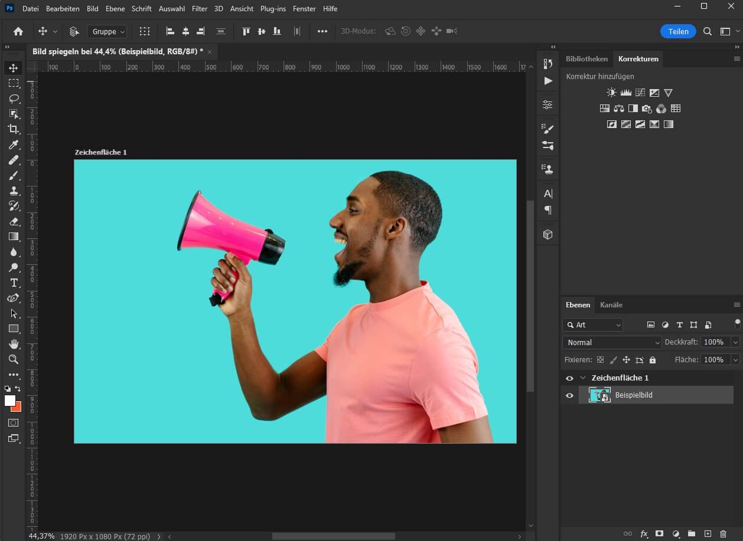Image resolution: width=743 pixels, height=541 pixels.
Task: Add a layer mask from the Layers panel
Action: (x=659, y=533)
